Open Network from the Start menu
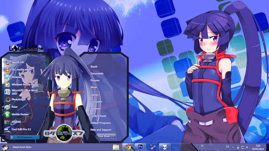The image size is (269, 151). point(95,109)
